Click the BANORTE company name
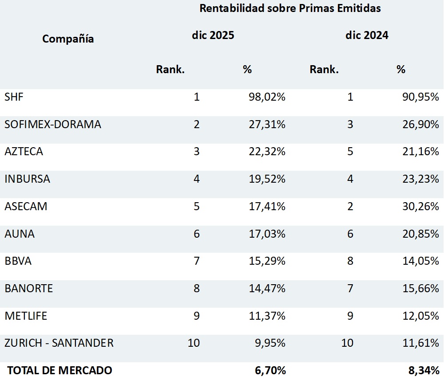 coord(29,289)
